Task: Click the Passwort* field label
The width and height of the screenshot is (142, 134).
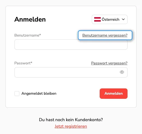Action: coord(23,63)
